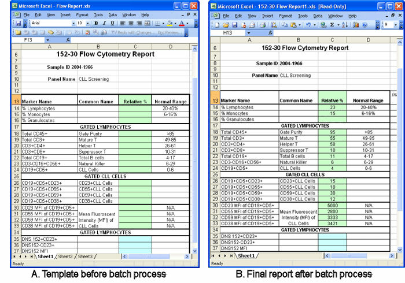This screenshot has height=283, width=405.
Task: Open font size dropdown showing 10
Action: [87, 23]
